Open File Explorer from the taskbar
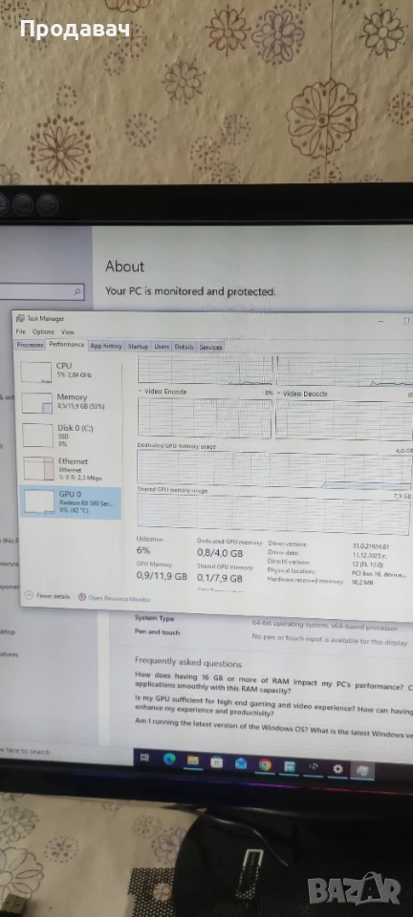Viewport: 413px width, 917px height. coord(193,761)
